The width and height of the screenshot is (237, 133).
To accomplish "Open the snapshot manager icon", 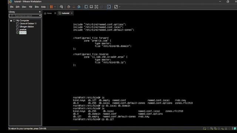I will click(79, 7).
